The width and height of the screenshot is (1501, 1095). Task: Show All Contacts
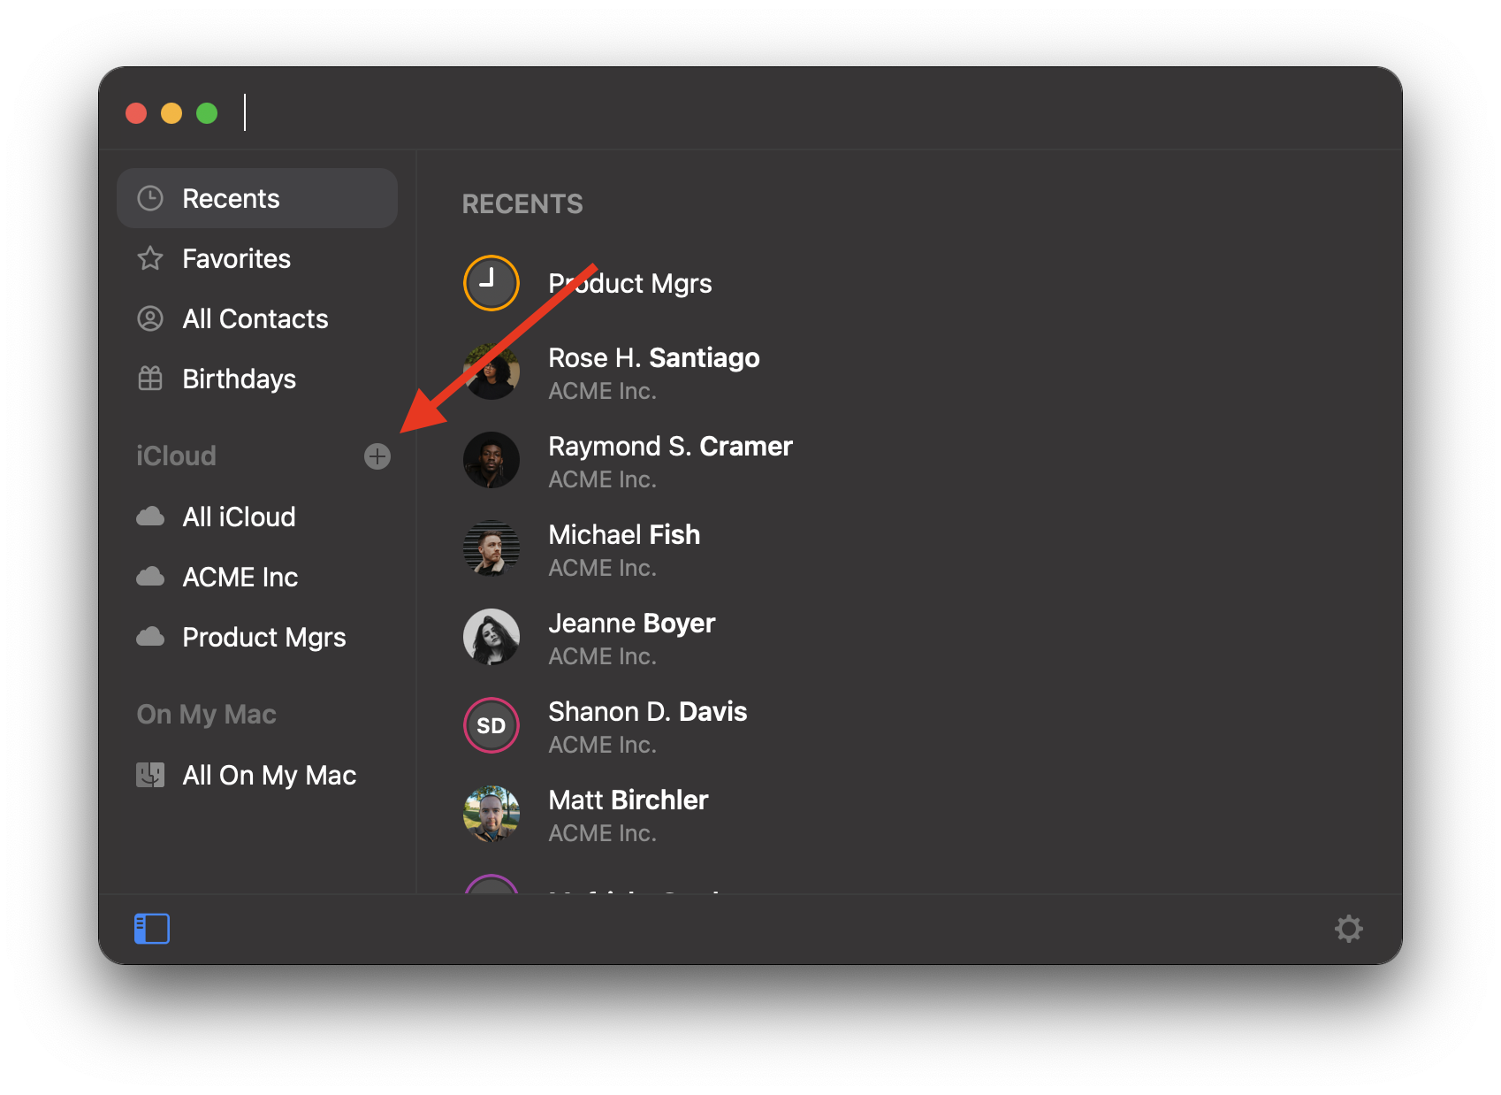pyautogui.click(x=257, y=318)
